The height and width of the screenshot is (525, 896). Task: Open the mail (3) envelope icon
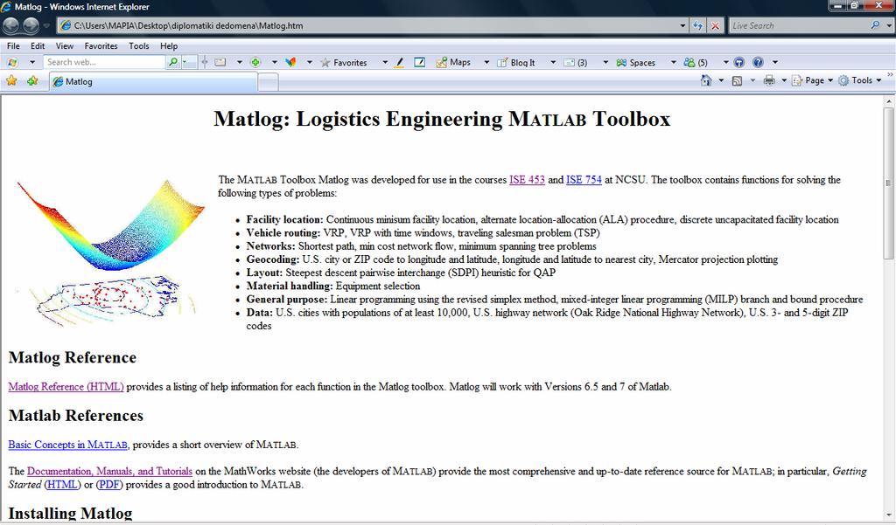(x=576, y=63)
